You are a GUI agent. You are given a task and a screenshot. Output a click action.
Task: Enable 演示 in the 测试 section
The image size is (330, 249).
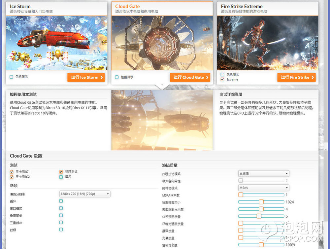tap(61, 177)
